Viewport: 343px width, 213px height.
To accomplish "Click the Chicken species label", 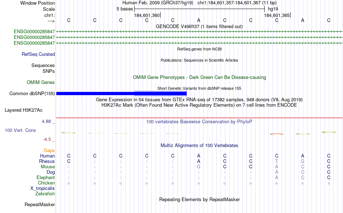I will coord(46,183).
